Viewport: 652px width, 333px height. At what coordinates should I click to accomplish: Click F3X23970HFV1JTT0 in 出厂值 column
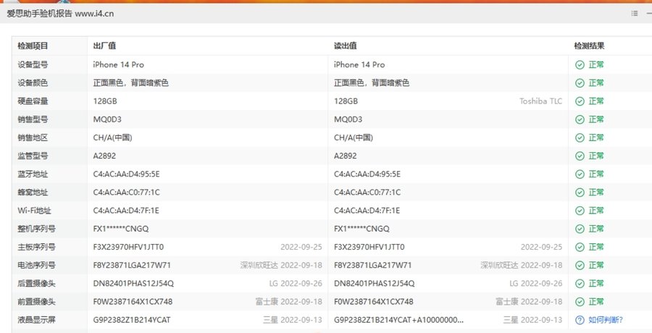(x=128, y=247)
